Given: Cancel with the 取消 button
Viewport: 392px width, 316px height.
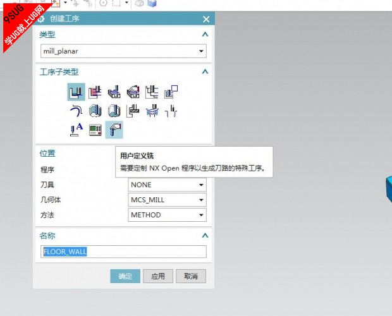Looking at the screenshot, I should [191, 276].
